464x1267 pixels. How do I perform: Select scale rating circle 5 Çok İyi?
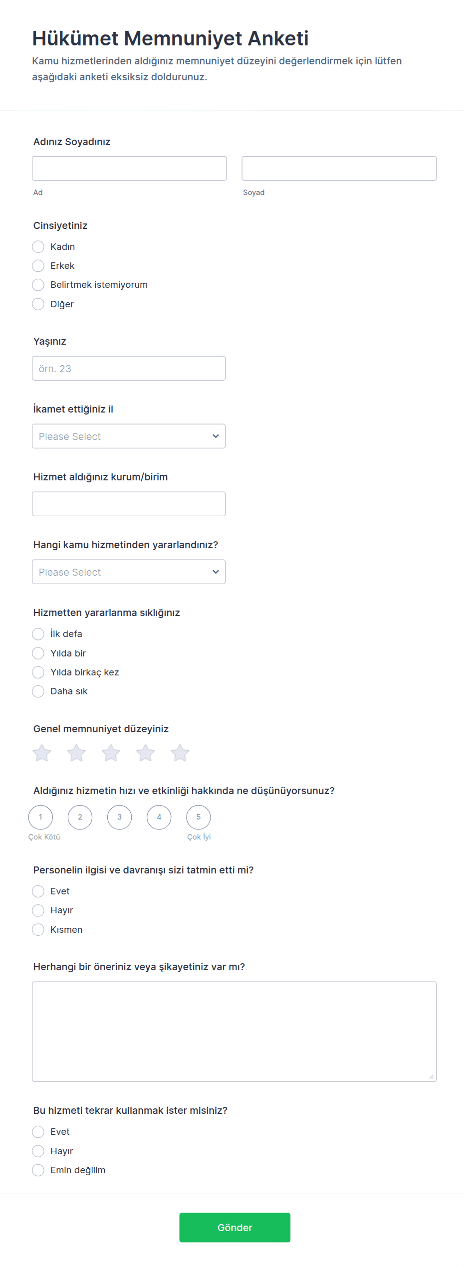pyautogui.click(x=198, y=817)
